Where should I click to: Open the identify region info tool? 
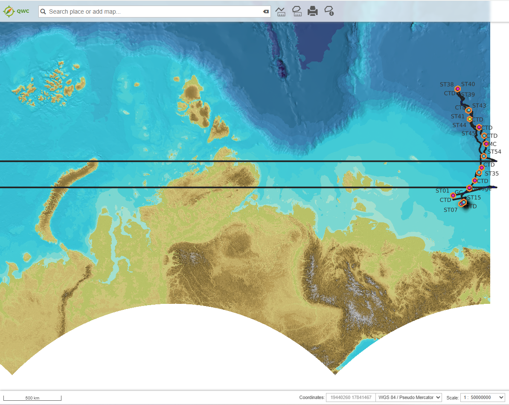[329, 12]
